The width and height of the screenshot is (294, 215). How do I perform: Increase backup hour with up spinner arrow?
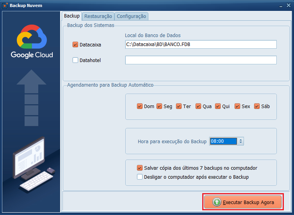point(241,139)
